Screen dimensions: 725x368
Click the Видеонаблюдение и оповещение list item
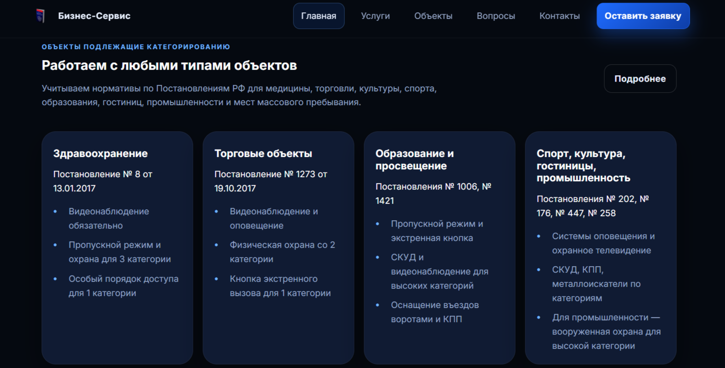click(x=274, y=218)
